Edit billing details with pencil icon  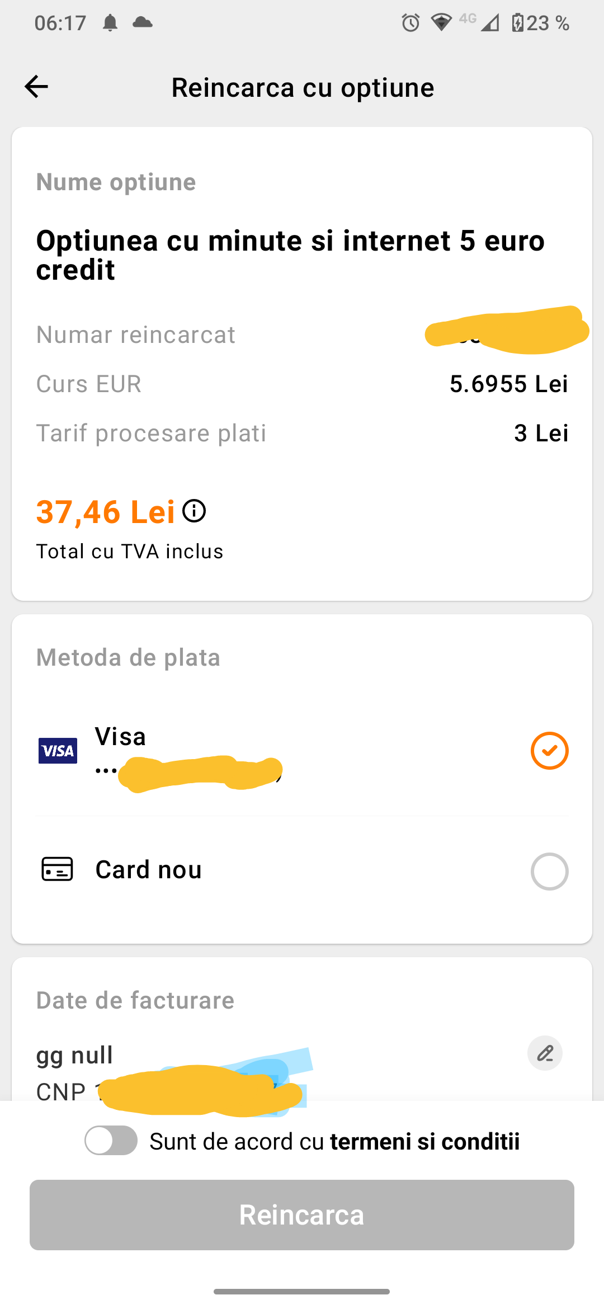pos(545,1053)
